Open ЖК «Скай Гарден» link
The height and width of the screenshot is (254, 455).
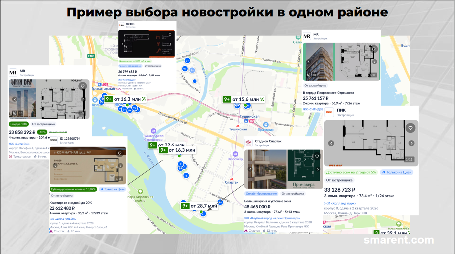click(x=127, y=80)
